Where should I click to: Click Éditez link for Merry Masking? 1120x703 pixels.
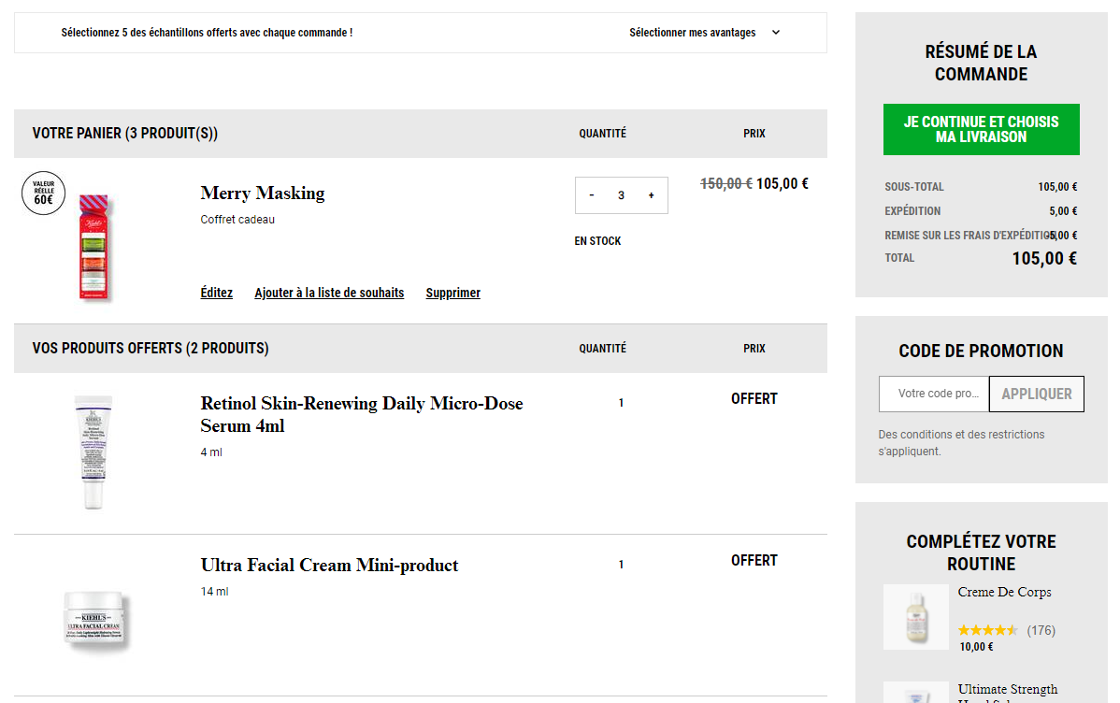pos(217,293)
